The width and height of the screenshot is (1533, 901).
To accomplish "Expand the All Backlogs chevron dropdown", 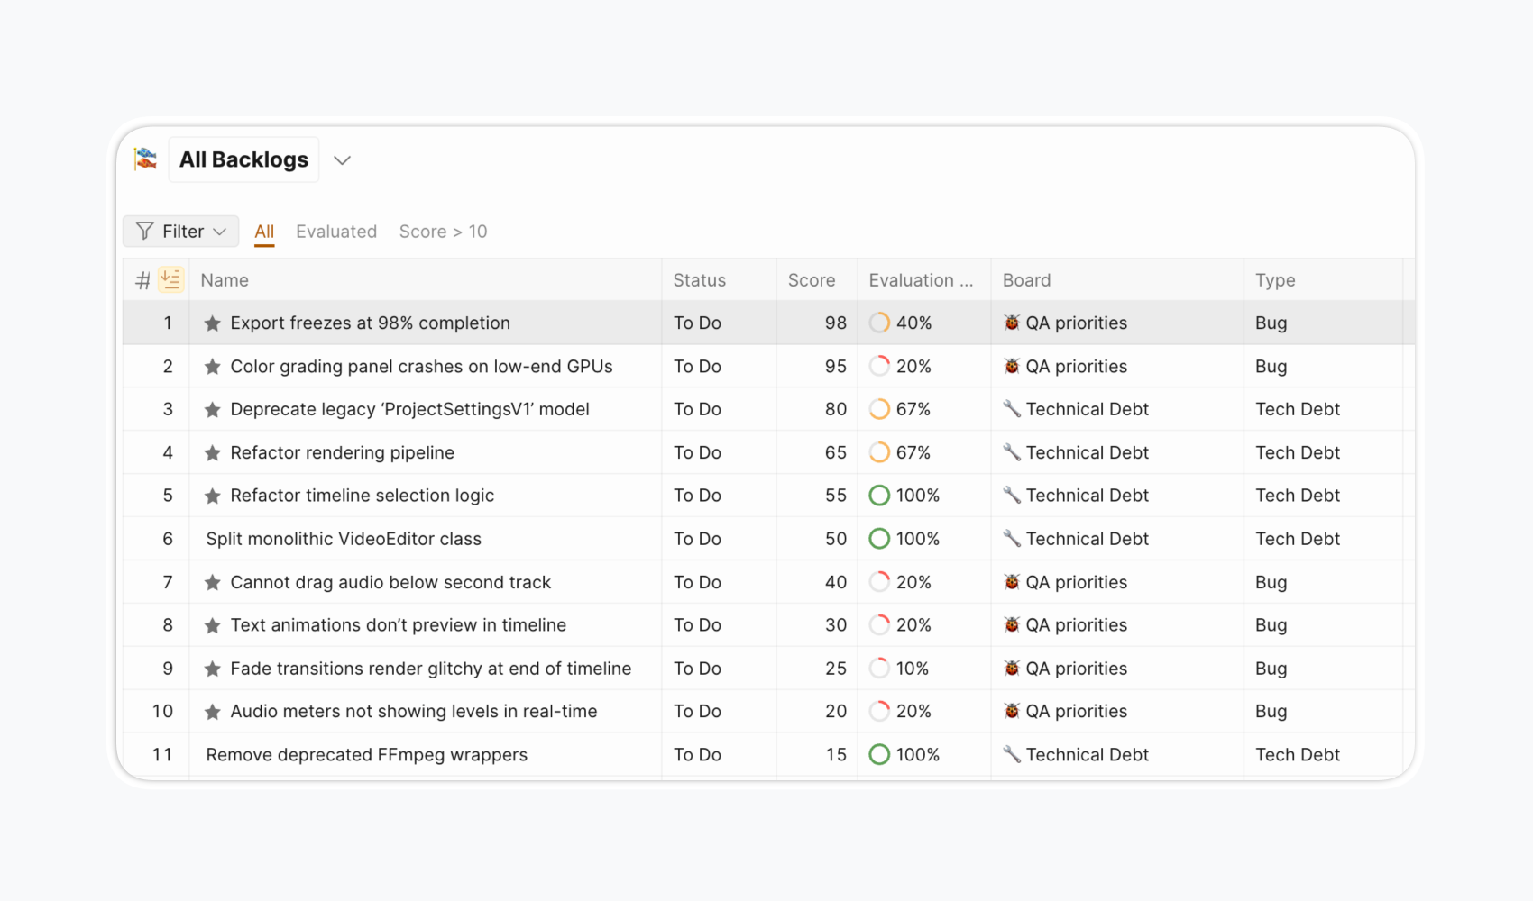I will click(x=342, y=160).
